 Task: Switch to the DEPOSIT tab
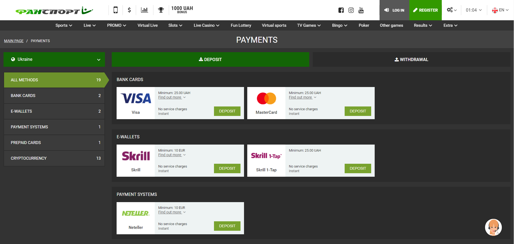click(210, 59)
